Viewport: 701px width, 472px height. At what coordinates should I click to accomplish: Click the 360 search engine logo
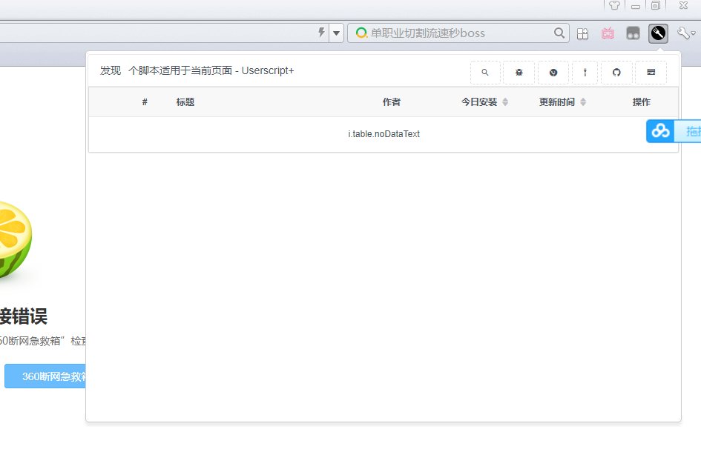[x=361, y=33]
